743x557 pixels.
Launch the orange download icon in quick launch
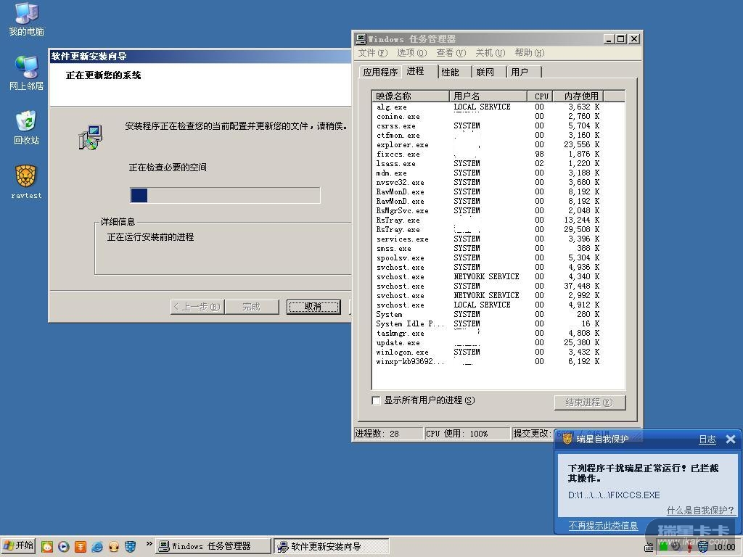coord(81,547)
